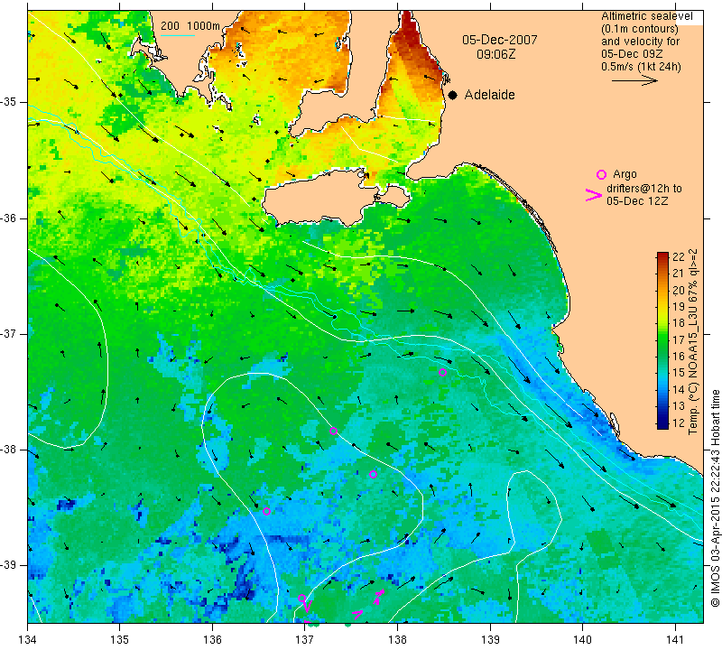Click the '0.5m/s (1kt 24h)' scale text
The image size is (722, 650).
tap(641, 66)
